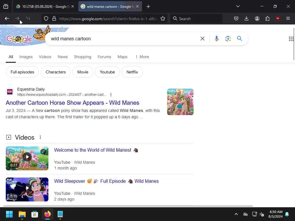
Task: Click the Netflix filter chip
Action: click(x=132, y=72)
